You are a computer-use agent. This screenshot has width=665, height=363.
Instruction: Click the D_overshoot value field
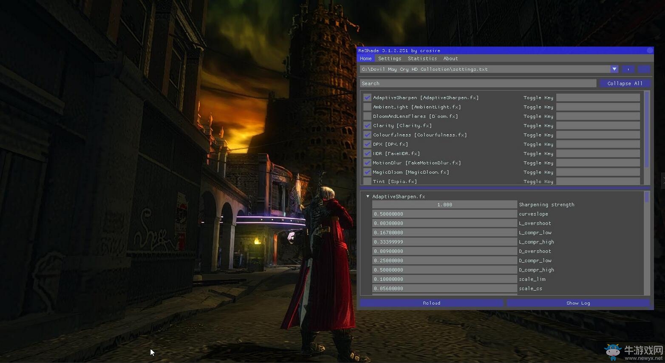tap(444, 252)
